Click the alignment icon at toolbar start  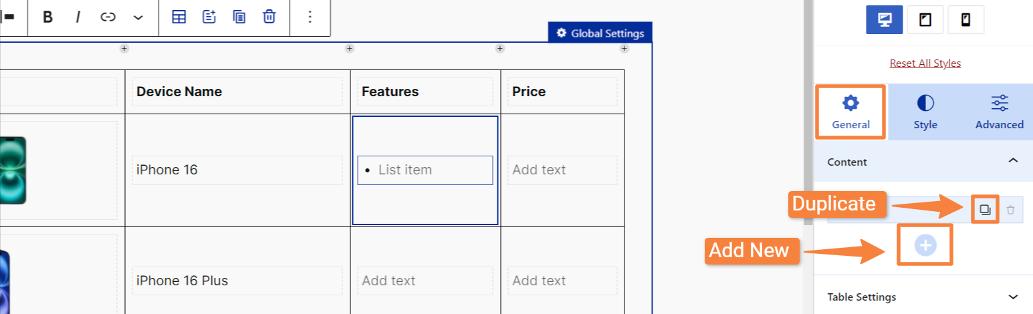9,17
